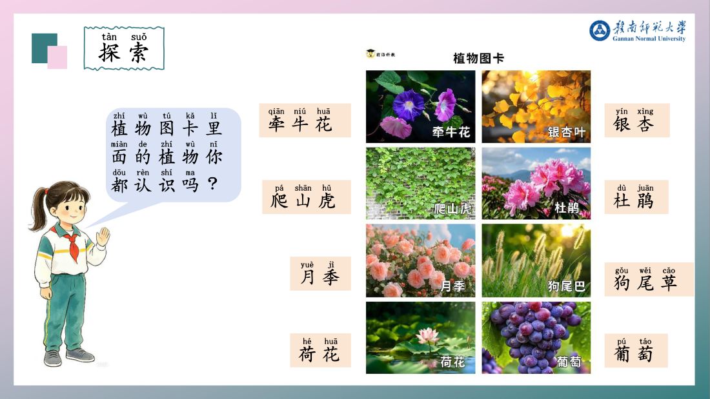Click the 银杏叶 ginkgo leaves photo
Screen dimensions: 710x399
[536, 107]
